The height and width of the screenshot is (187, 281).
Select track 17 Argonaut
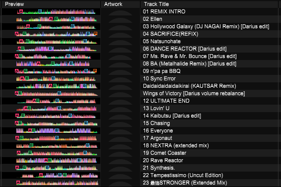(x=157, y=138)
